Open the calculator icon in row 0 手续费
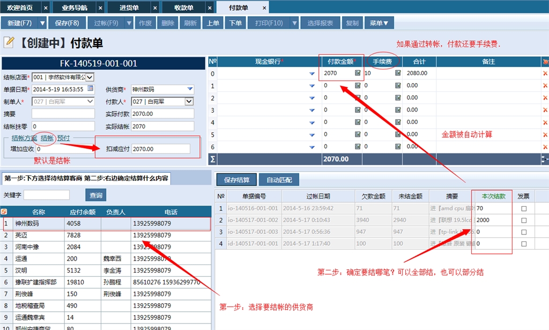 coord(398,73)
